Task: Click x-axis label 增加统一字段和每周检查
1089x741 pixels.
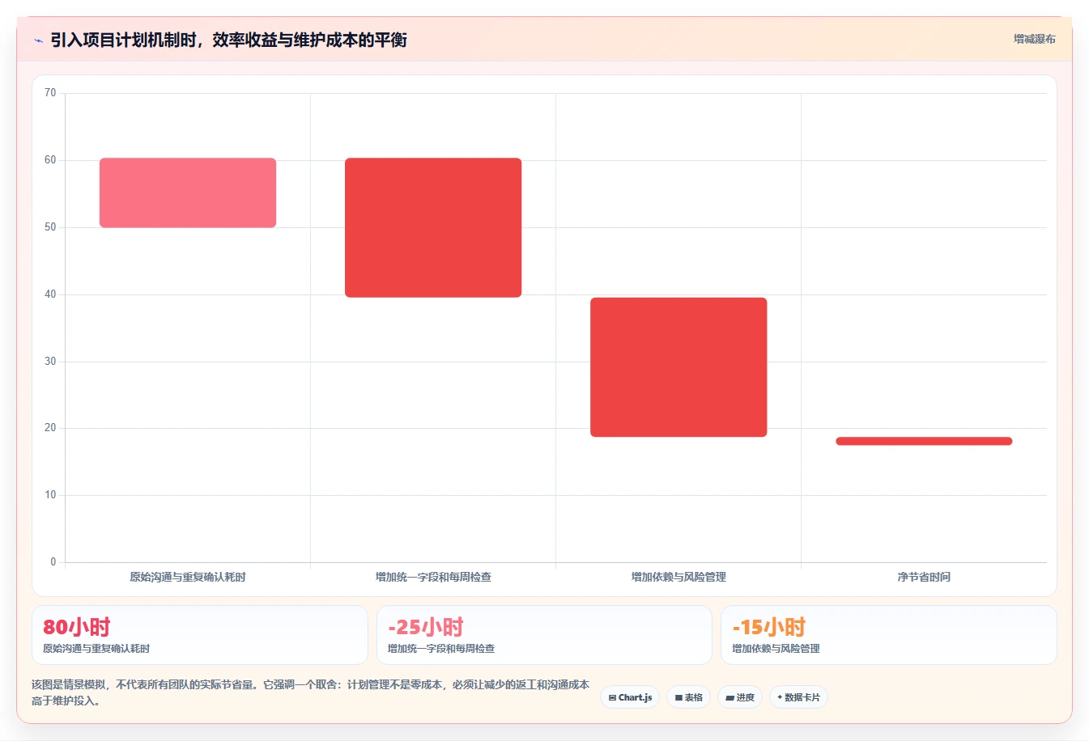Action: [433, 577]
